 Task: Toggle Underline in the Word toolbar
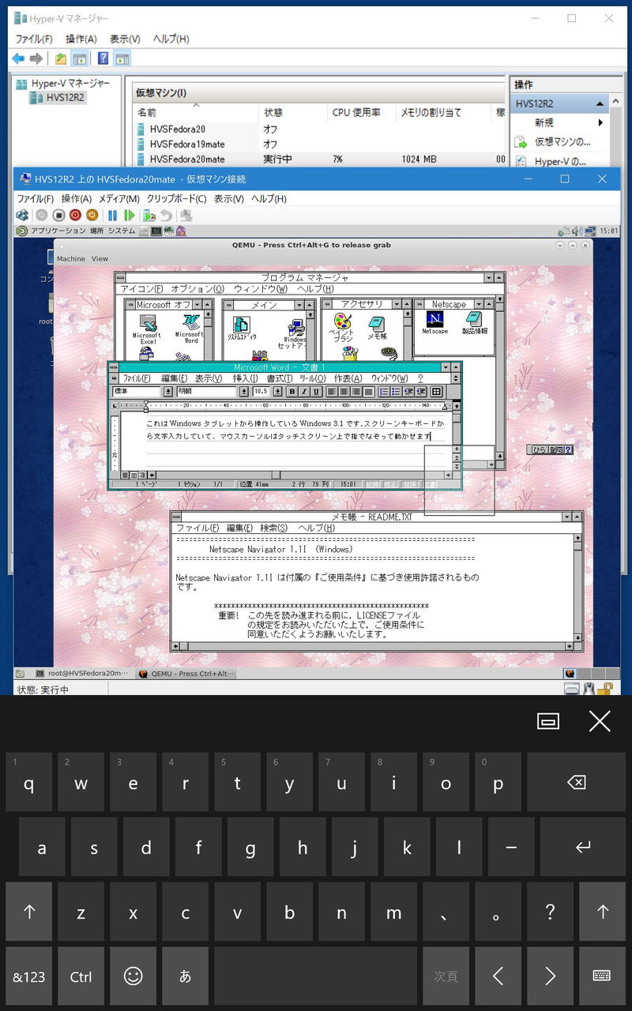pos(316,392)
